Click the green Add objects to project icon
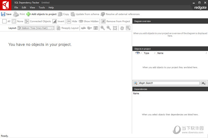The height and width of the screenshot is (138, 208). [28, 14]
